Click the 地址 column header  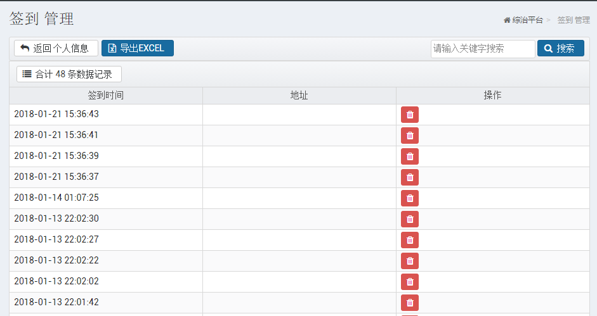tap(299, 96)
